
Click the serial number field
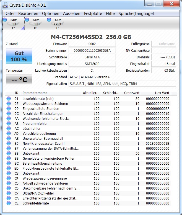(92, 50)
